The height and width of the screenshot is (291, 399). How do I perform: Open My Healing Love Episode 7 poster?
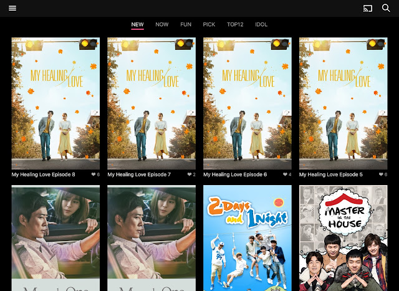[151, 103]
